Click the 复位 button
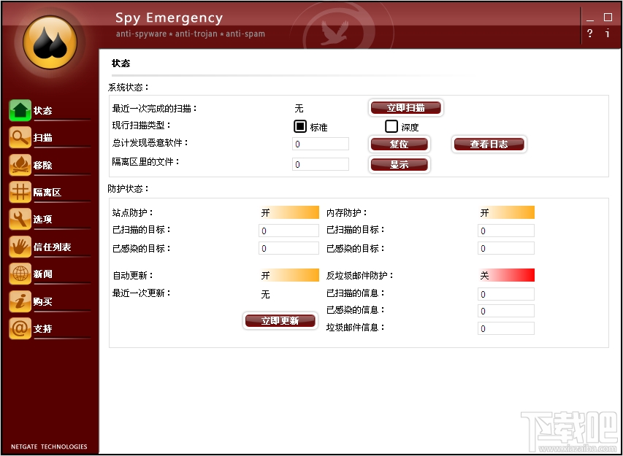The height and width of the screenshot is (456, 623). point(400,144)
